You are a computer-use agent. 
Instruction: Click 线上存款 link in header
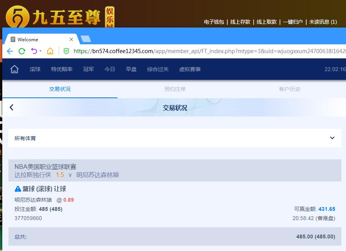(240, 22)
